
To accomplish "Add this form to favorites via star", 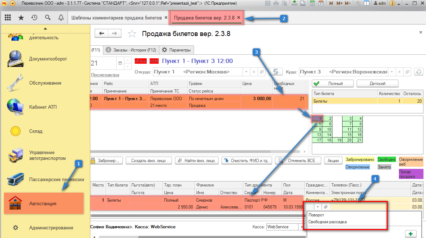I will coord(132,34).
